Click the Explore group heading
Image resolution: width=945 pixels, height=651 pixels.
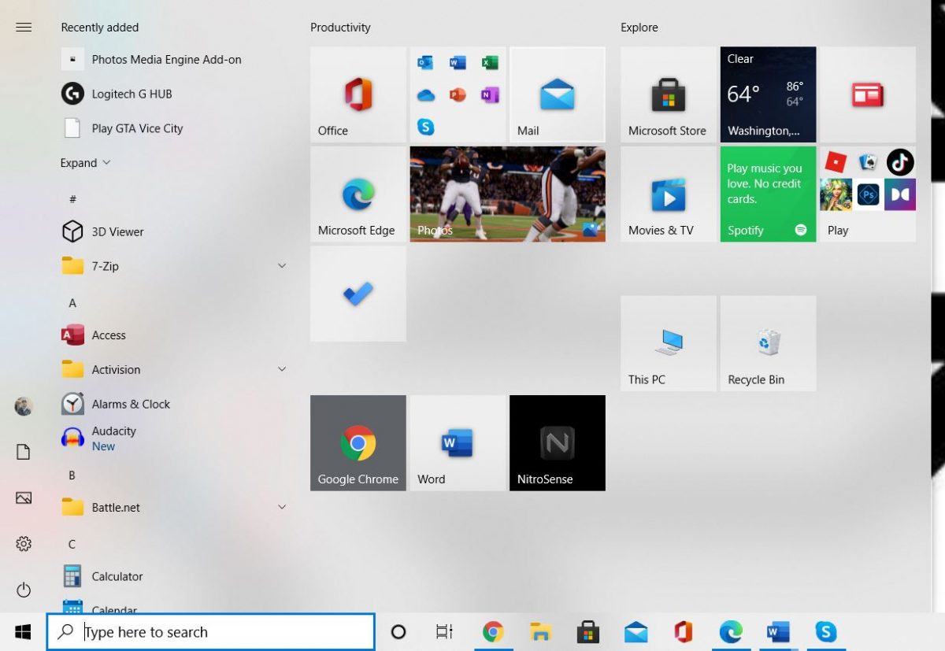[639, 28]
